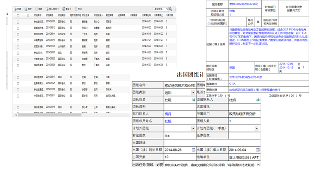Click up arrow in 出访任务 text area
The width and height of the screenshot is (321, 169).
(258, 164)
